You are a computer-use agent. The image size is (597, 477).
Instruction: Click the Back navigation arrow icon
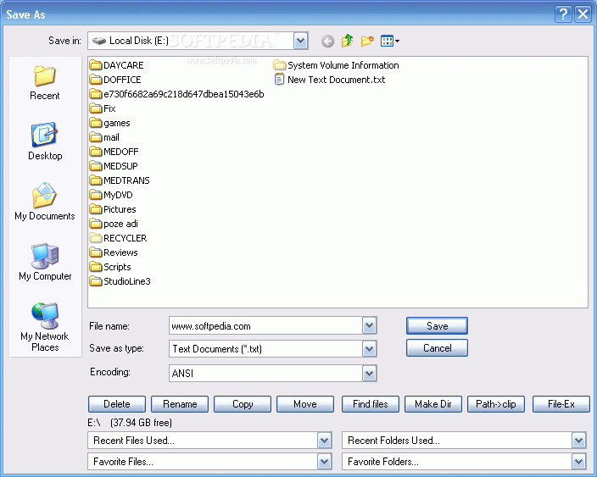[x=327, y=41]
